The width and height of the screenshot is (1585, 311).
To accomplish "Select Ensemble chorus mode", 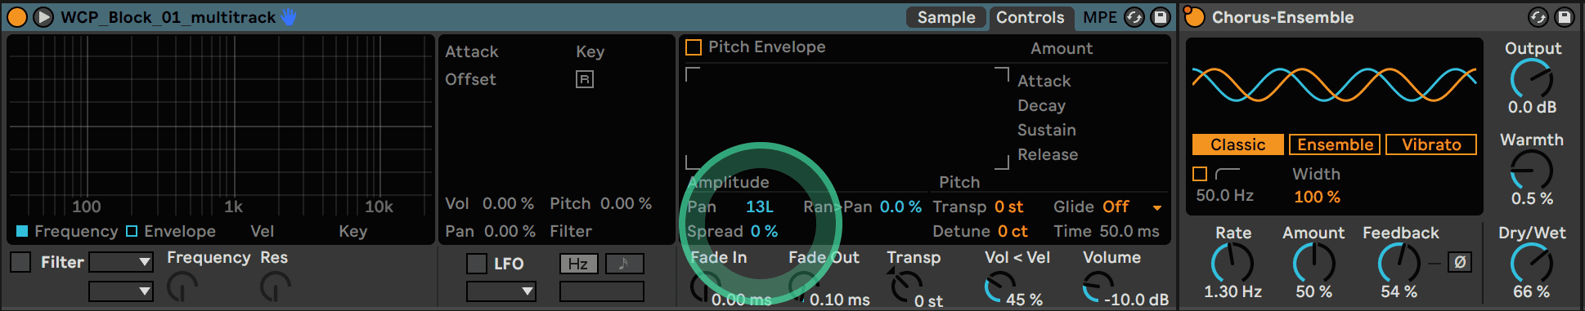I will (1335, 144).
